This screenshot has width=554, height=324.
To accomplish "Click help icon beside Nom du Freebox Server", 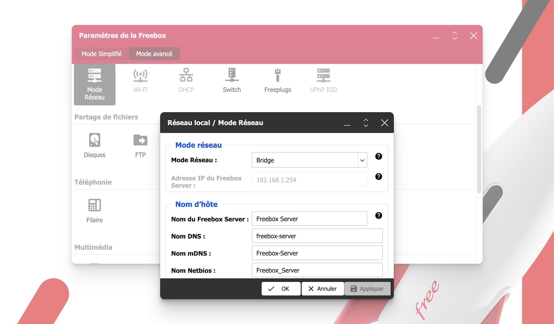I will [379, 216].
